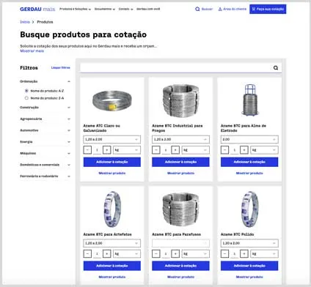Click Mostrar produto for Arame BTC para Alma de Eletrodo
This screenshot has height=287, width=311.
coord(249,173)
